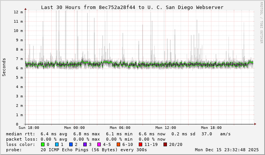Select the Mon 00:00 time marker
The width and height of the screenshot is (265, 155).
75,128
